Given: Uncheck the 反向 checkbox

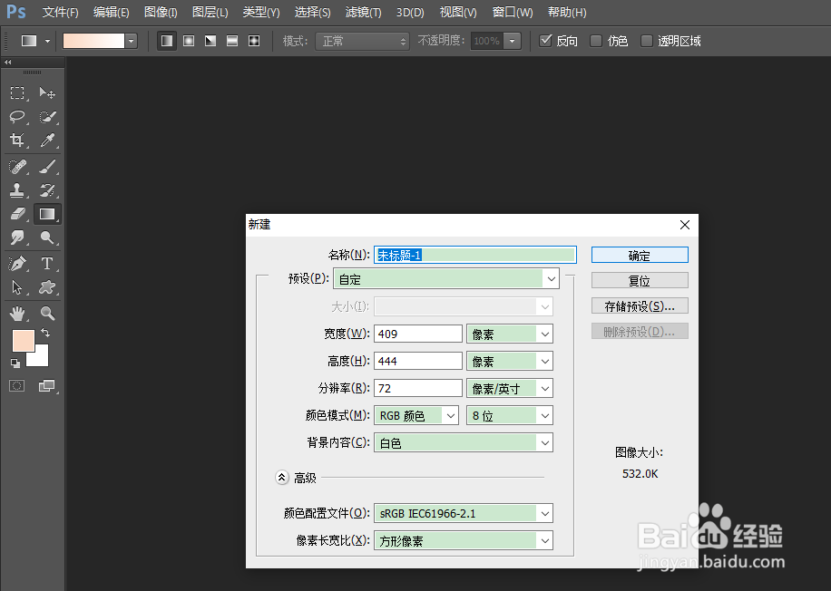Looking at the screenshot, I should pos(545,41).
